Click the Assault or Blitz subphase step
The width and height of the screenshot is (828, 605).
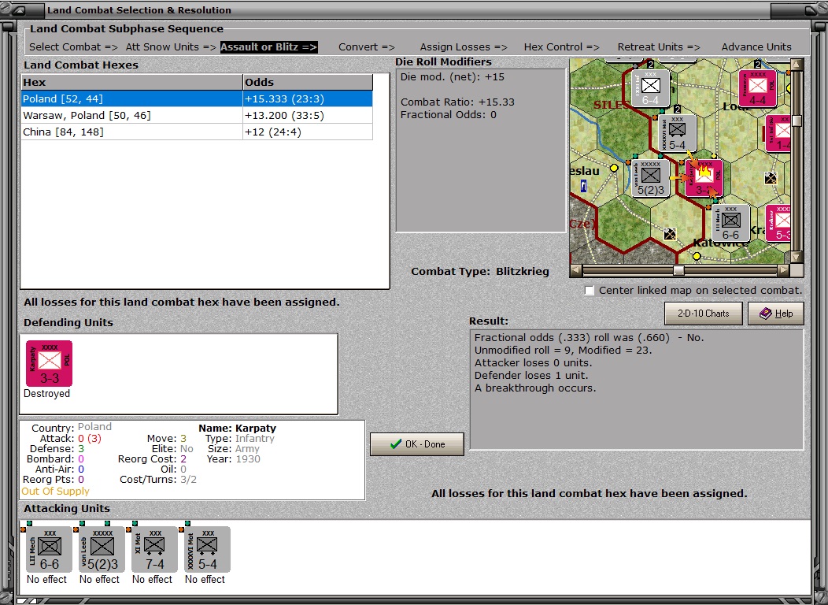coord(268,47)
